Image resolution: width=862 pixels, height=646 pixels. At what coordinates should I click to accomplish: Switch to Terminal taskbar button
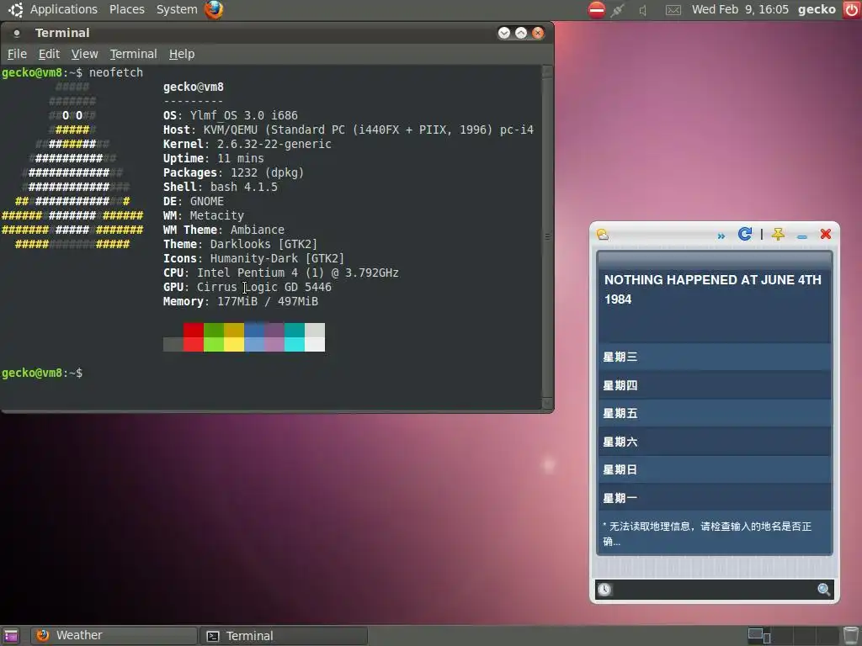pos(284,636)
